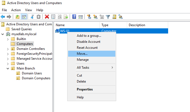
Task: Collapse the Main Branch OU
Action: (7, 68)
